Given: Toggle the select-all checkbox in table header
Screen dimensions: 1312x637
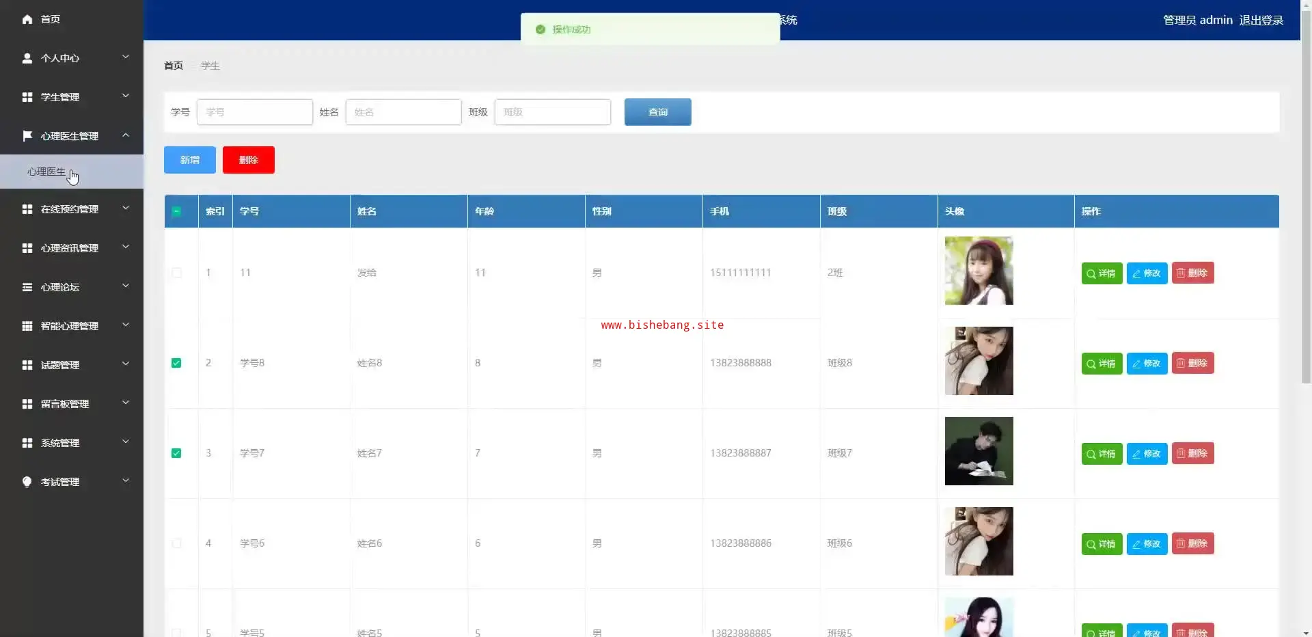Looking at the screenshot, I should (176, 211).
